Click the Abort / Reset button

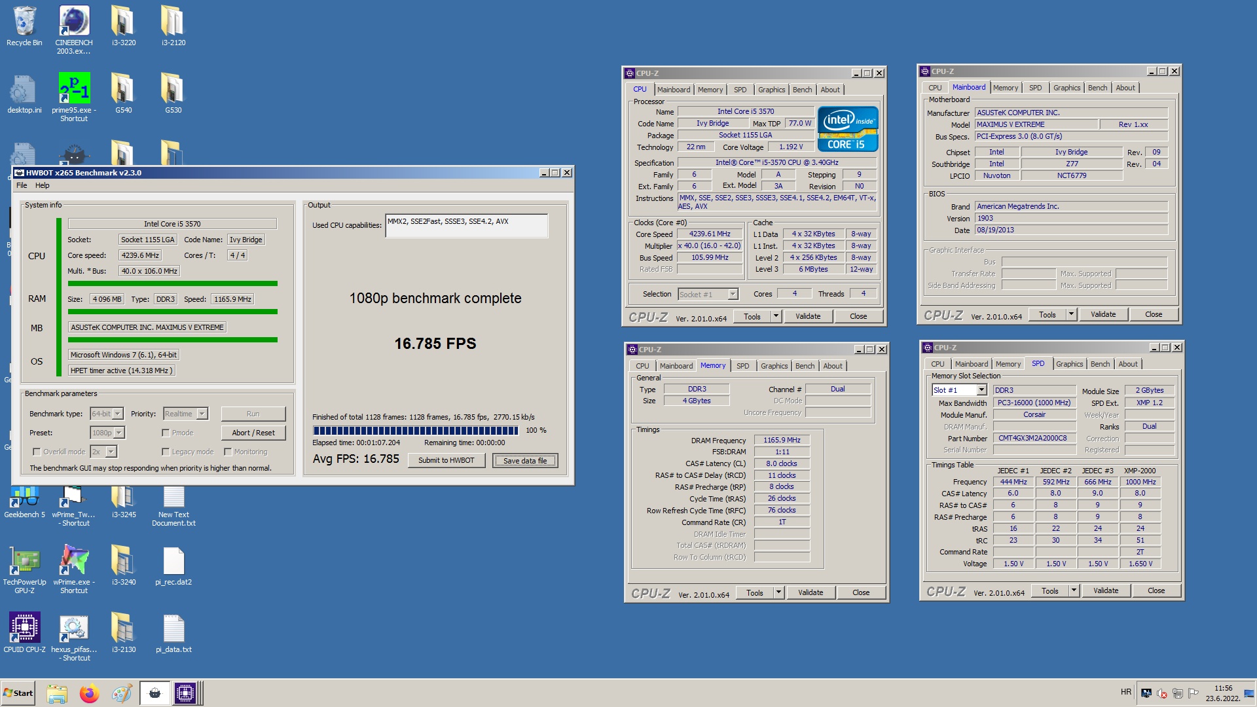(253, 433)
